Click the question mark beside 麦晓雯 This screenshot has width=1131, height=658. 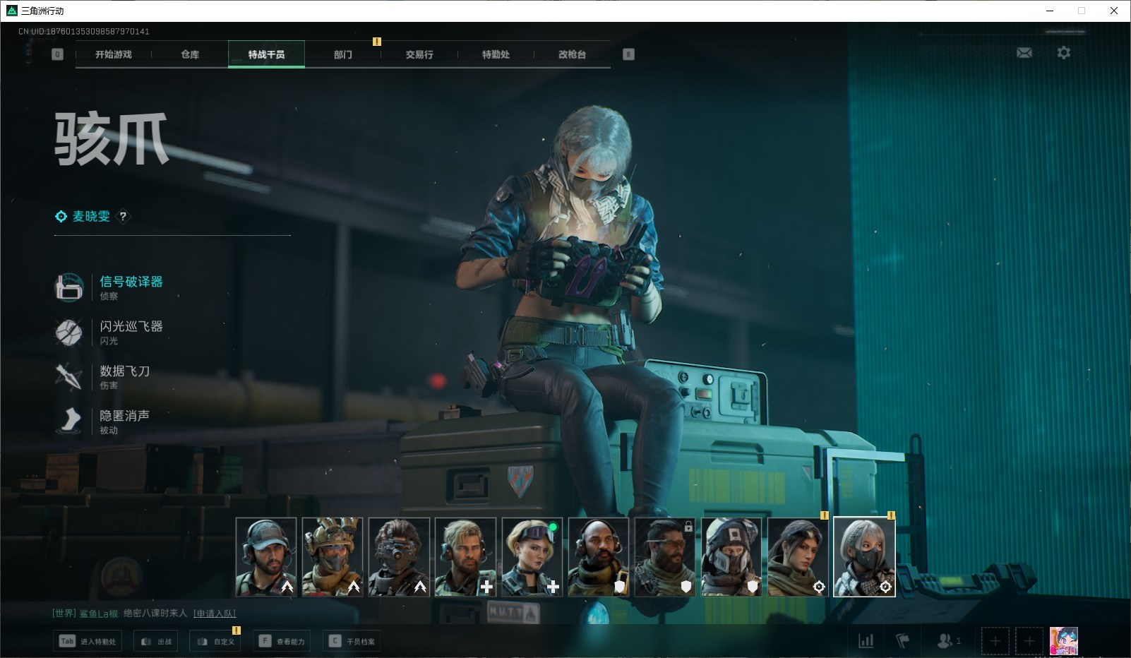coord(123,217)
